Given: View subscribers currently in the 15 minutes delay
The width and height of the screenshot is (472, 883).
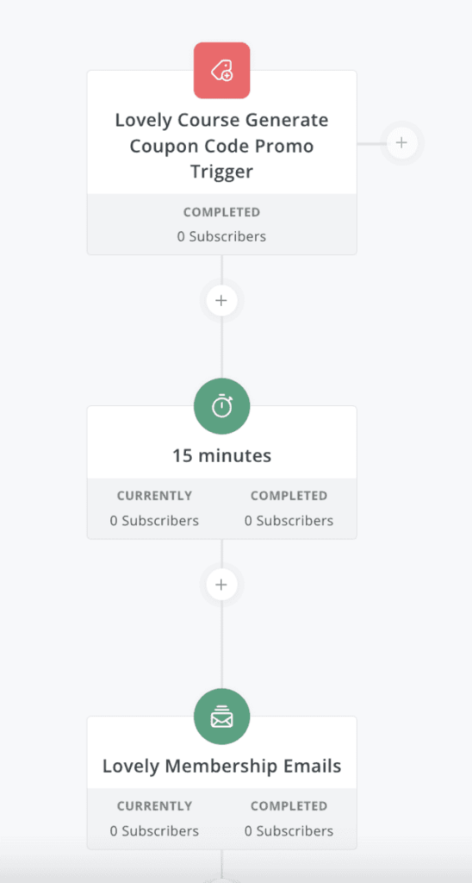Looking at the screenshot, I should [x=155, y=521].
